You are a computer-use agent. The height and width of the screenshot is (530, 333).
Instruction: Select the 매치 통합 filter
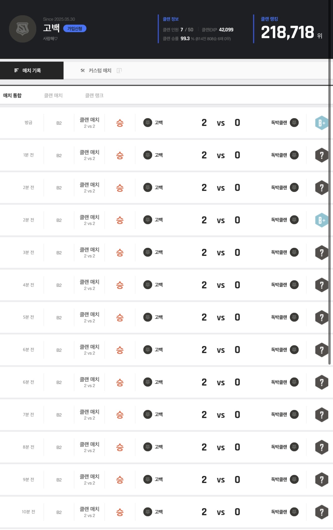(12, 96)
